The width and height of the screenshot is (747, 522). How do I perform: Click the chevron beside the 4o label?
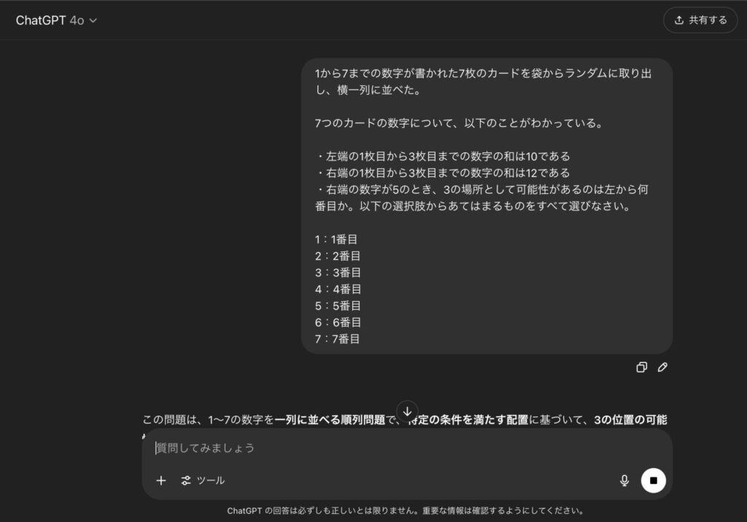(x=93, y=20)
